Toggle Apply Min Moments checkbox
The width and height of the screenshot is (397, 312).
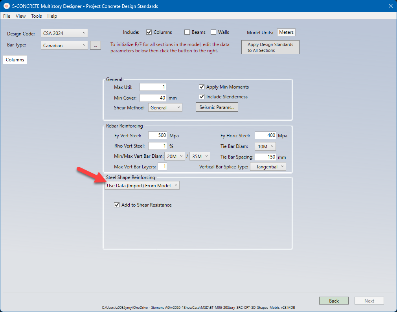(x=202, y=87)
